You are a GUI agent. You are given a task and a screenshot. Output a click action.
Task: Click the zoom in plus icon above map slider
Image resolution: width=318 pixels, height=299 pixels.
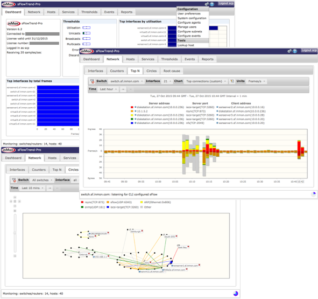[x=15, y=211]
